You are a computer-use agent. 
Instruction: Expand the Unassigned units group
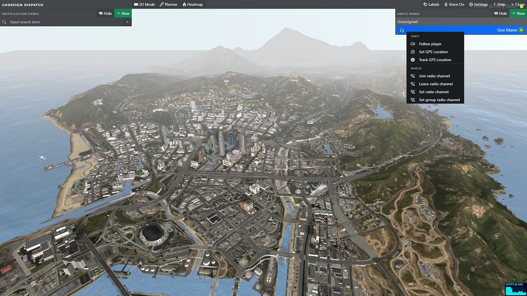pos(407,22)
